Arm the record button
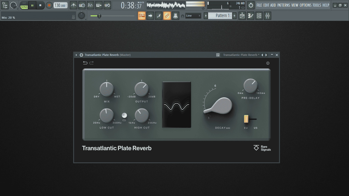 tap(49, 5)
